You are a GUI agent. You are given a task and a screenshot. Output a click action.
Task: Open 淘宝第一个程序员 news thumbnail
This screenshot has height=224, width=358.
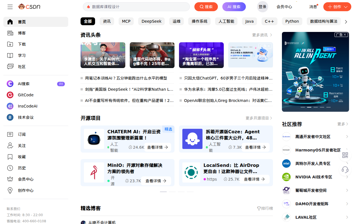click(201, 55)
